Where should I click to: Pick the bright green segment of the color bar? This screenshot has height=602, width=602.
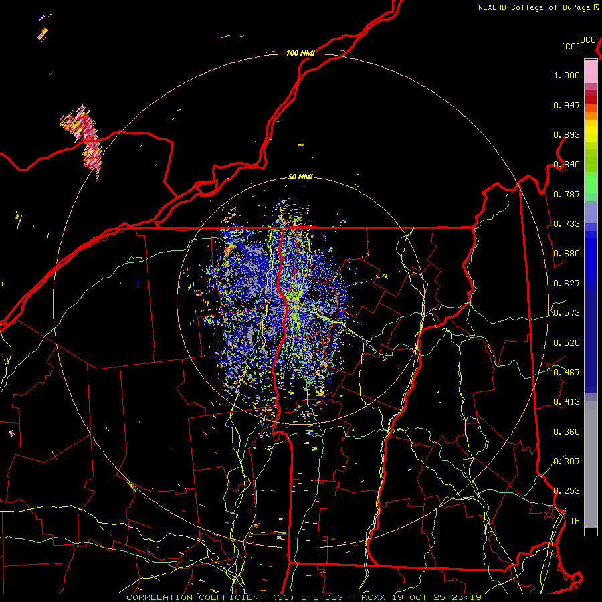[591, 183]
